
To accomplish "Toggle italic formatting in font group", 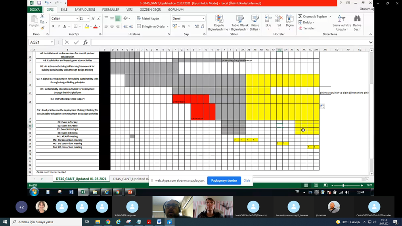I will [59, 27].
